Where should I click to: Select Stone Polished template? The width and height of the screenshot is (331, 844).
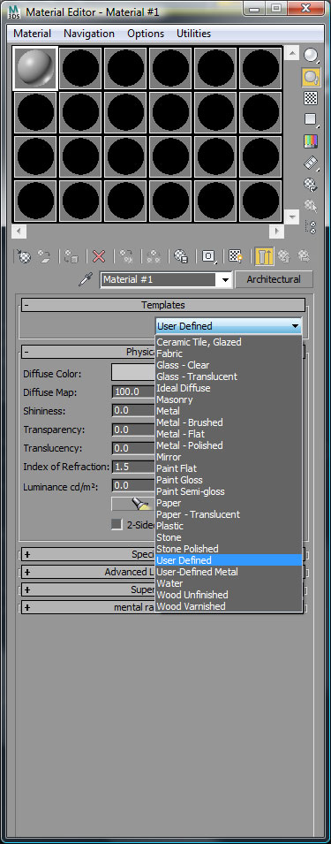pyautogui.click(x=229, y=549)
